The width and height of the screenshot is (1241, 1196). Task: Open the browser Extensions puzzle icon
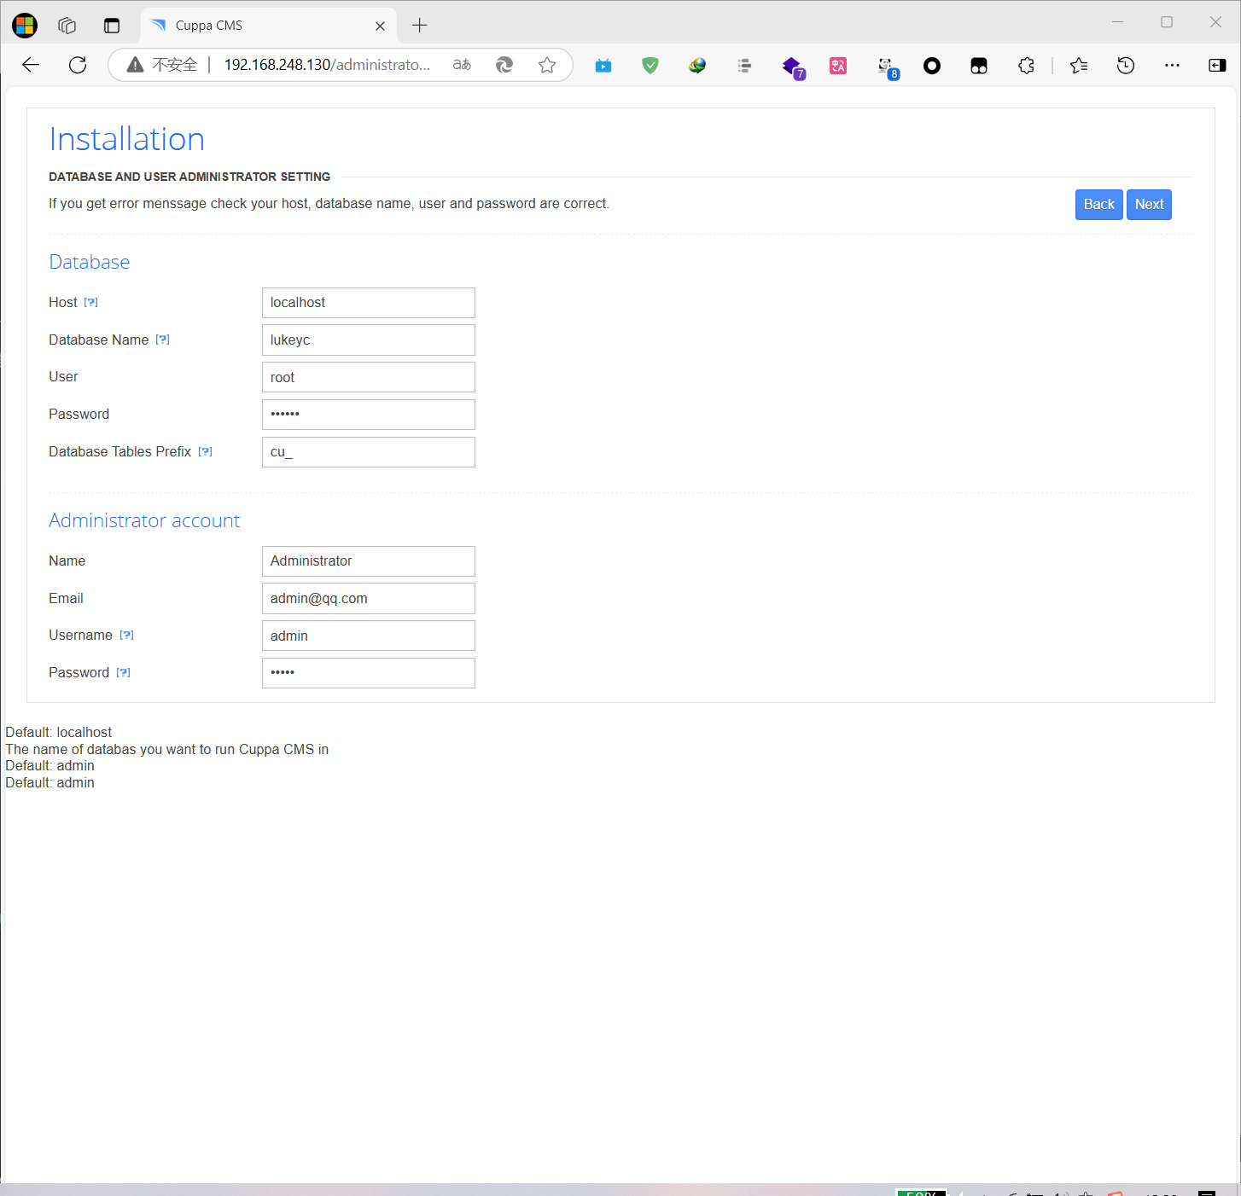click(1026, 66)
